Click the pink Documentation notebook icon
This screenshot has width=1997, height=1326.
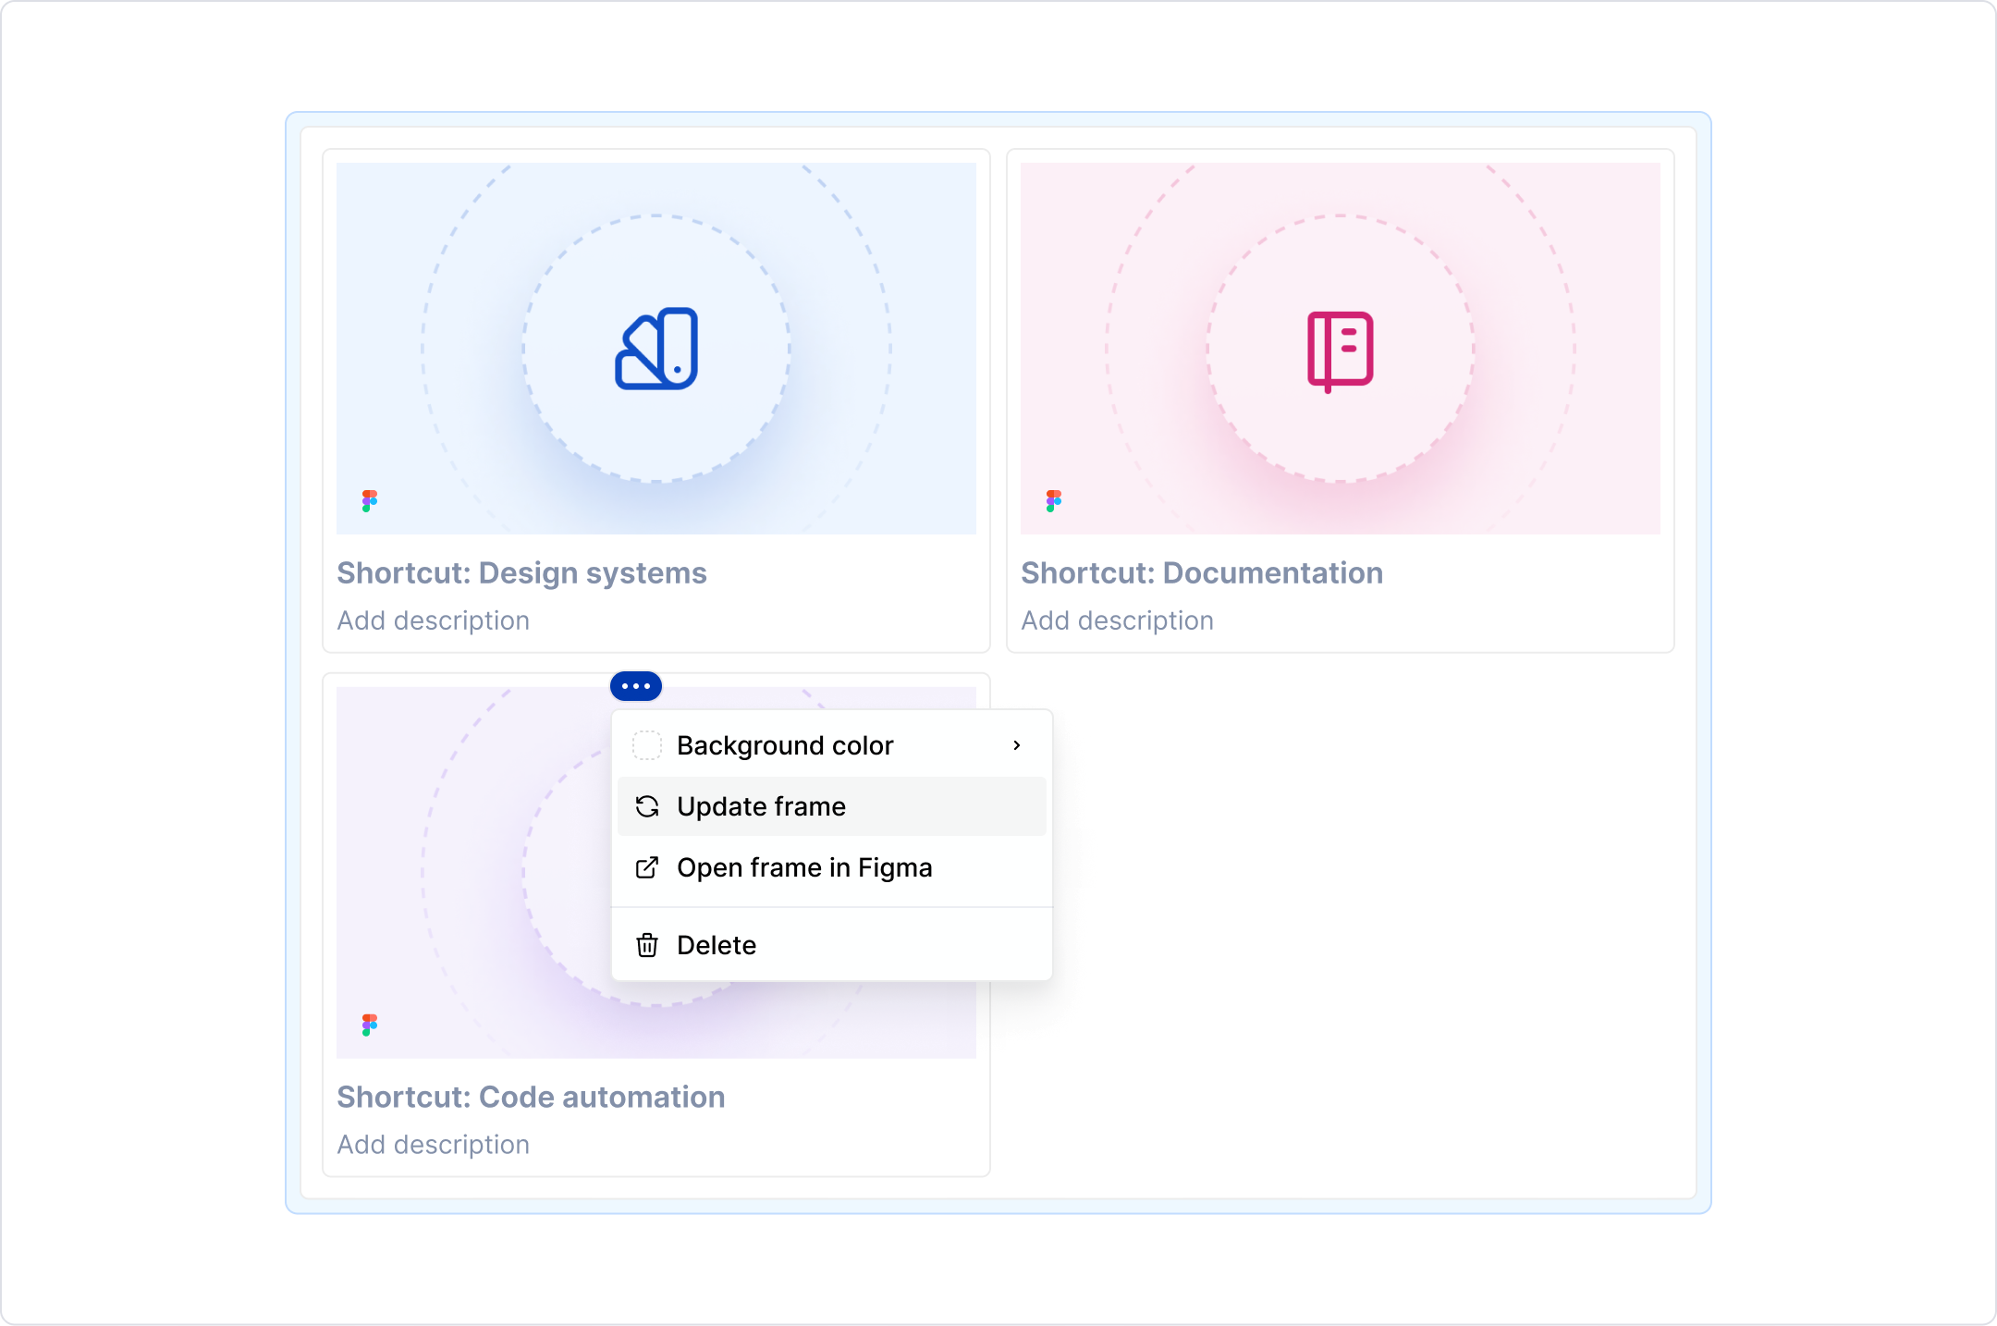[x=1340, y=350]
